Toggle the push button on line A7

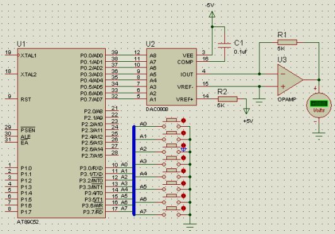(x=171, y=211)
